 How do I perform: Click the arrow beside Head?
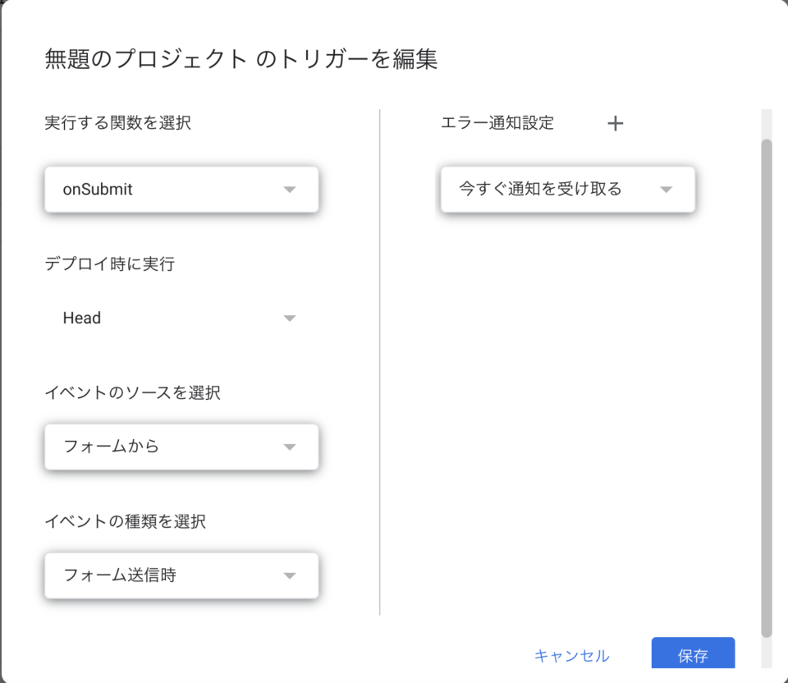pyautogui.click(x=290, y=319)
